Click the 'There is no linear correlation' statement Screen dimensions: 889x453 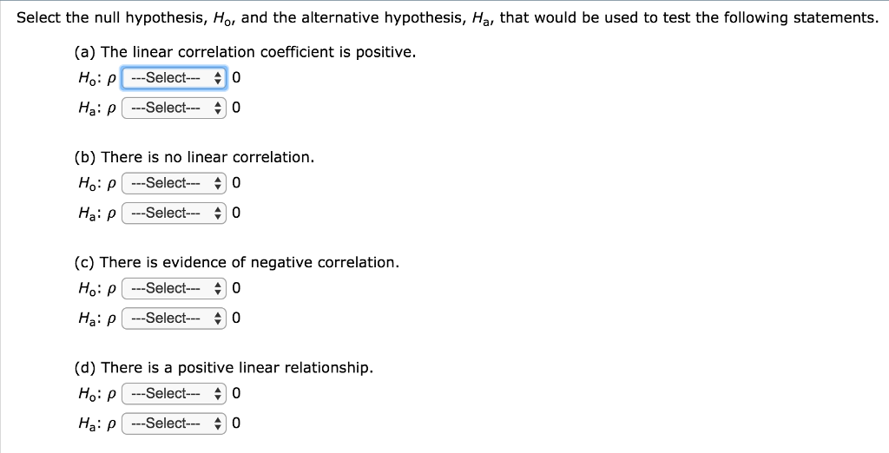(x=194, y=158)
